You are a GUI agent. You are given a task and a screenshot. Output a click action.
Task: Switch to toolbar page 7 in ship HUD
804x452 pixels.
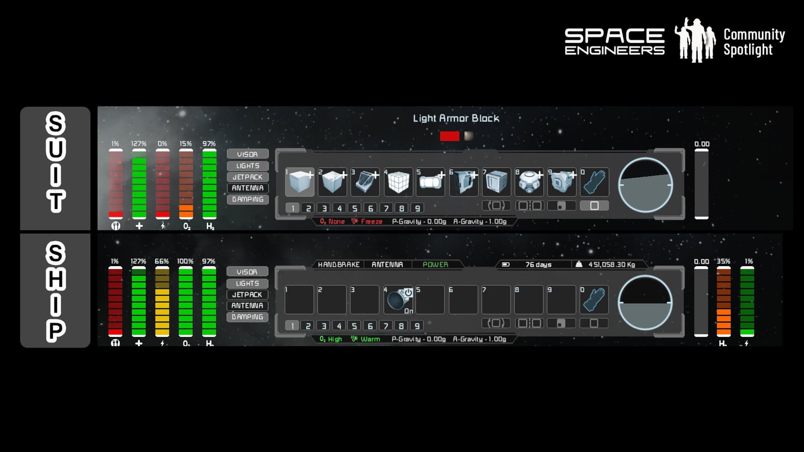[386, 326]
